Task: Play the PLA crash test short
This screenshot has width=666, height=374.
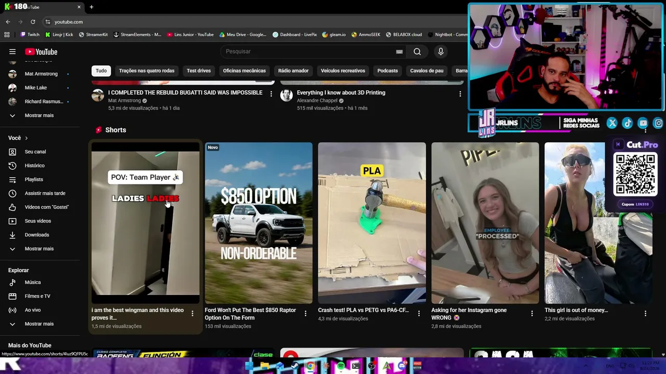Action: point(372,223)
